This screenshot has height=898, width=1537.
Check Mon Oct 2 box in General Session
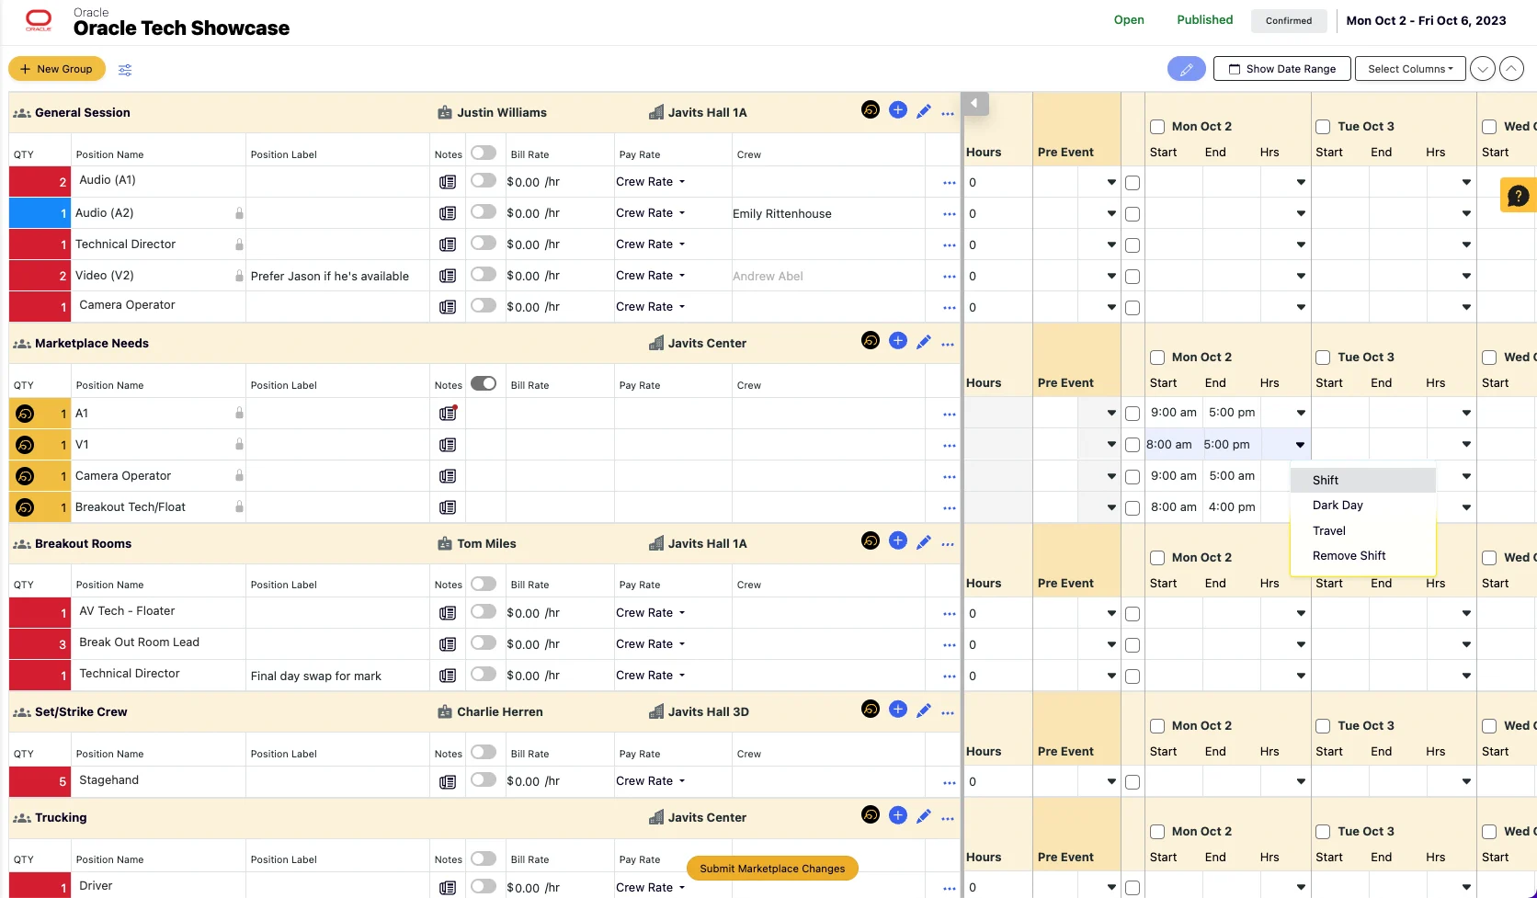1157,127
